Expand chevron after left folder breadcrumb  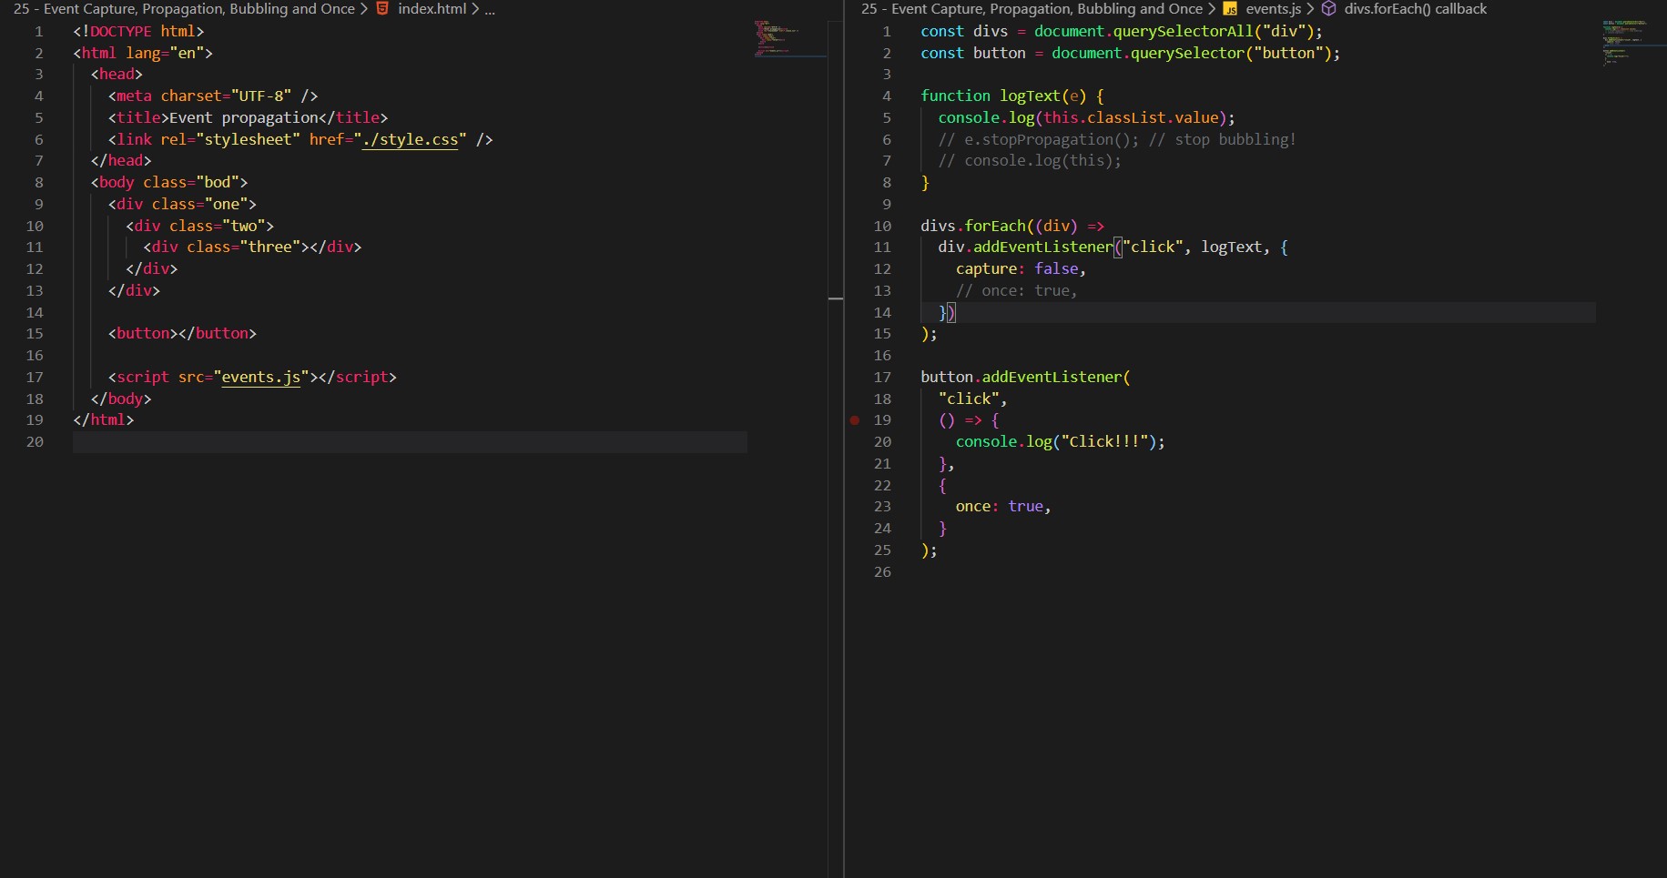point(364,8)
